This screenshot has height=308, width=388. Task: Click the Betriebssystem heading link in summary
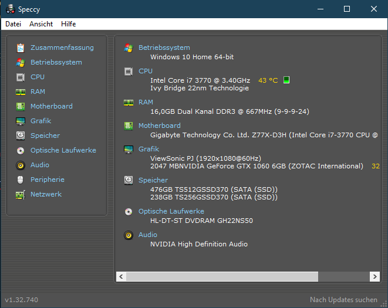(x=164, y=48)
